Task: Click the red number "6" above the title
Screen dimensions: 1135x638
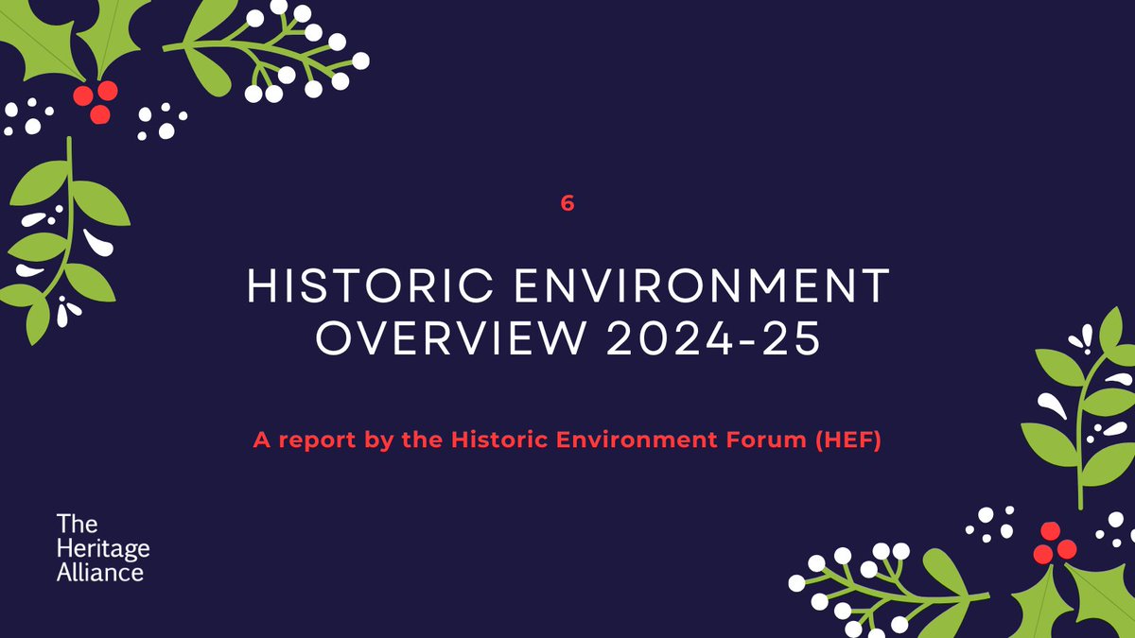Action: pyautogui.click(x=567, y=203)
